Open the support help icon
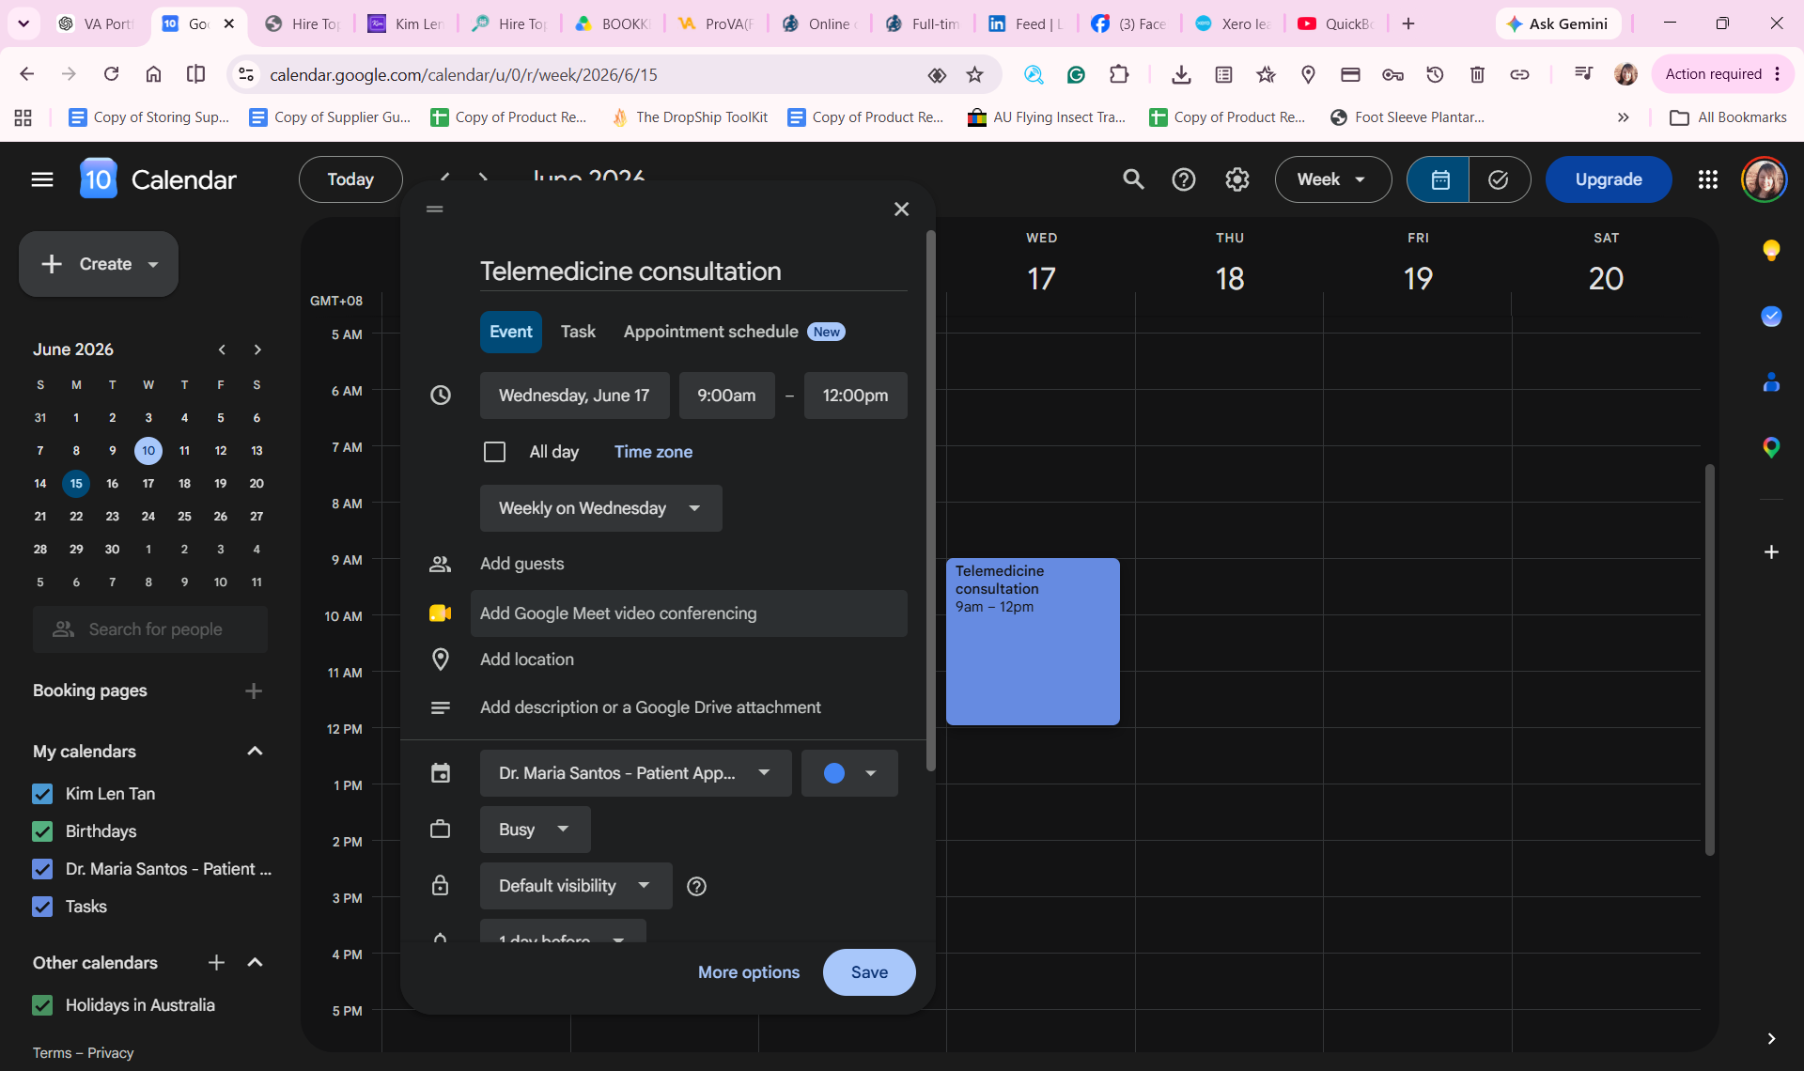This screenshot has height=1071, width=1804. click(1184, 179)
